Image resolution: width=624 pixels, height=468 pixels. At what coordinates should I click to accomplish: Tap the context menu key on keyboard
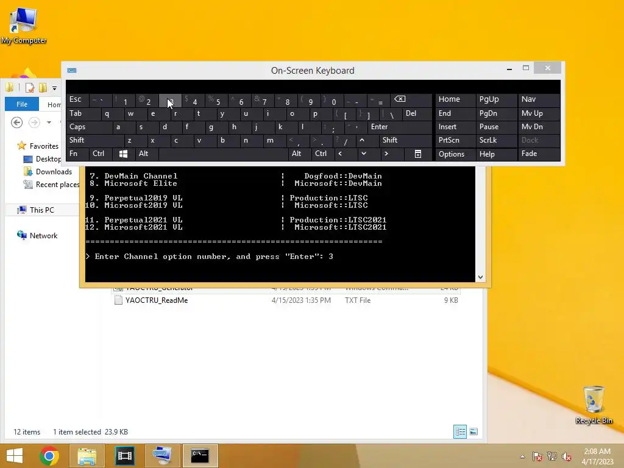418,154
